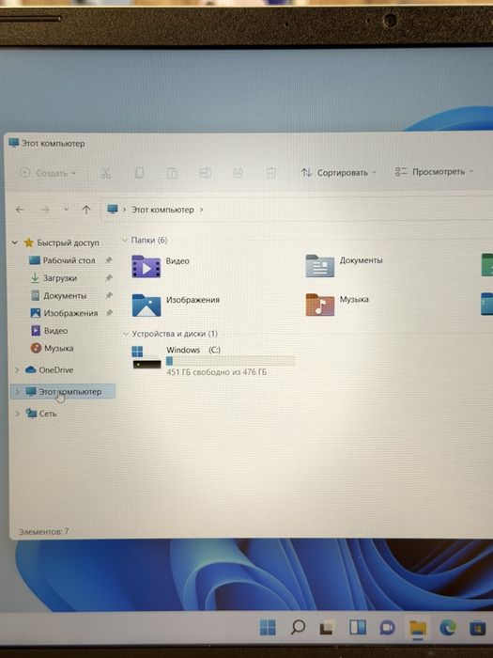Viewport: 493px width, 658px height.
Task: Click the Этот компьютер window title
Action: 53,144
